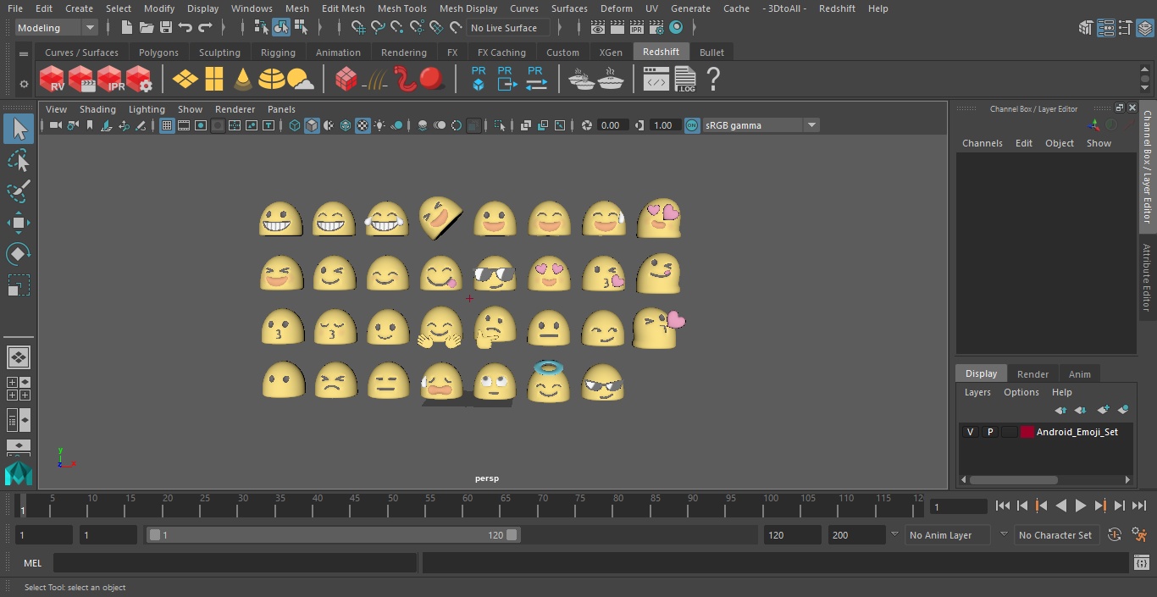Viewport: 1157px width, 597px height.
Task: Switch to the Rigging shelf tab
Action: pos(278,53)
